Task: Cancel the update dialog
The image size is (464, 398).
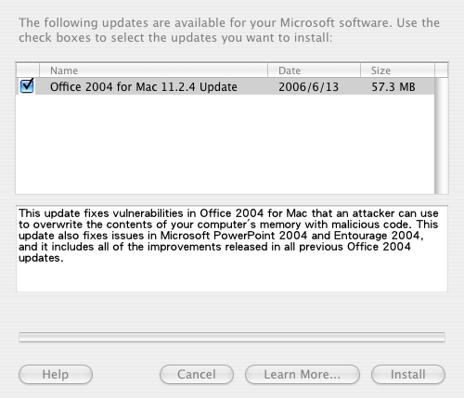Action: click(x=197, y=374)
